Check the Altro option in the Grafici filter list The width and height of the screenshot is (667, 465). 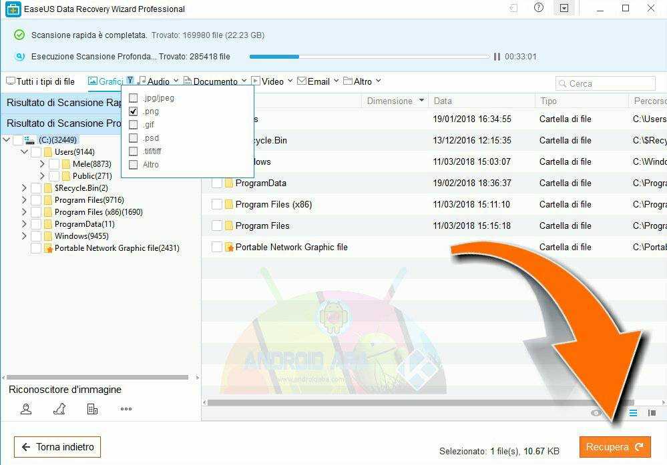pyautogui.click(x=133, y=165)
